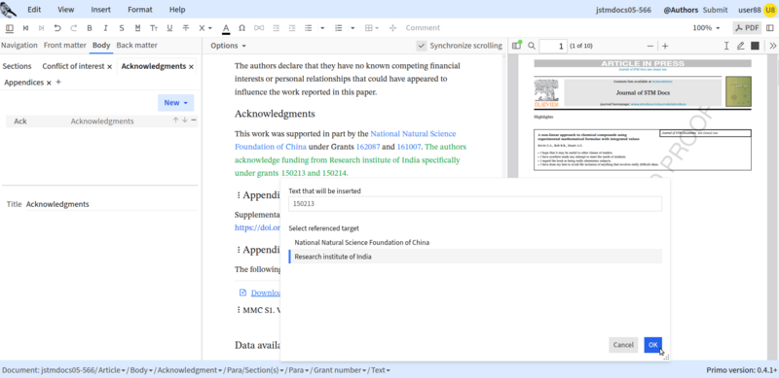The height and width of the screenshot is (378, 779).
Task: Open superscript/subscript X dropdown
Action: pos(205,28)
